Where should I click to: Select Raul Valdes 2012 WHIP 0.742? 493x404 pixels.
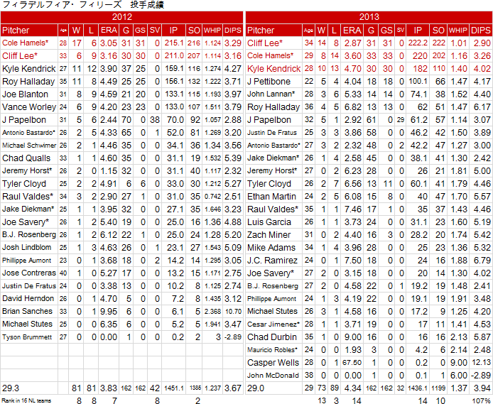pyautogui.click(x=212, y=197)
